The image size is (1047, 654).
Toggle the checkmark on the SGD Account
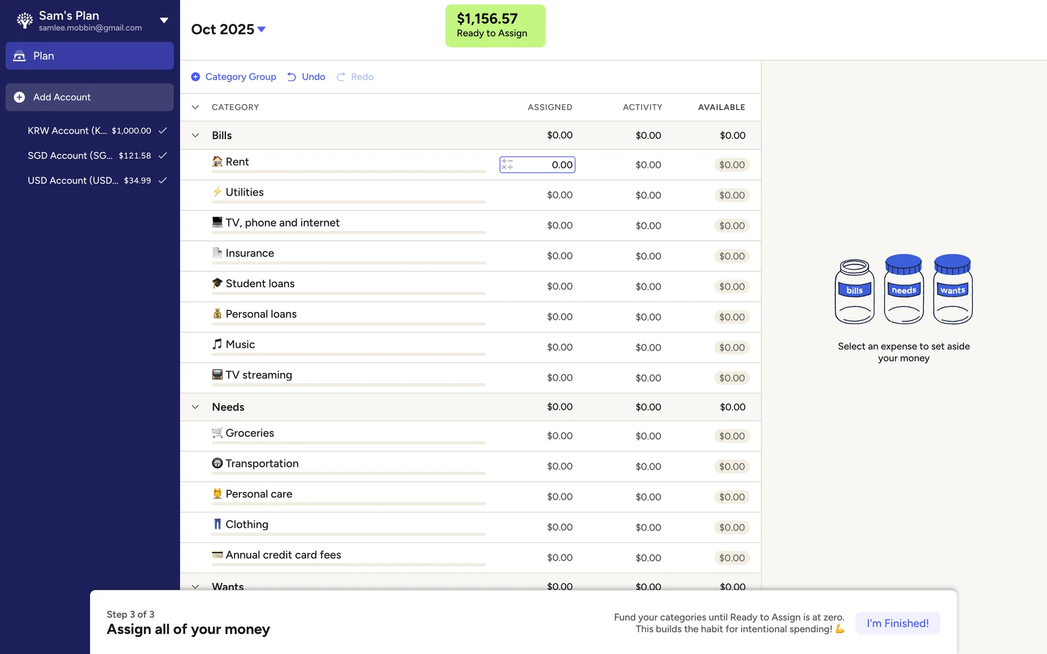[x=163, y=155]
